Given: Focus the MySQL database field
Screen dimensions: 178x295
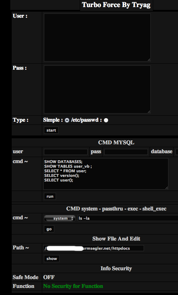Looking at the screenshot, I should click(x=177, y=152).
